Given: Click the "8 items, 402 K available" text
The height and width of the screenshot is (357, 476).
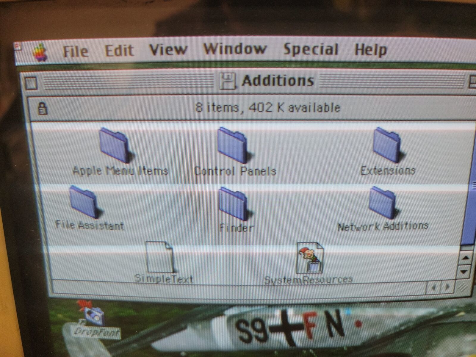Looking at the screenshot, I should pyautogui.click(x=267, y=107).
